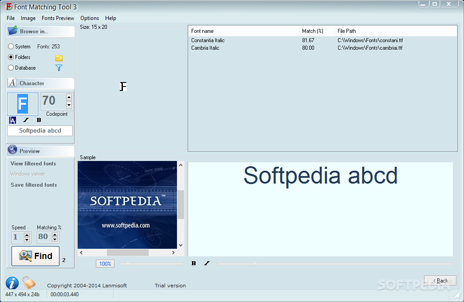Sort by the Font name column header
464x302 pixels.
(244, 31)
